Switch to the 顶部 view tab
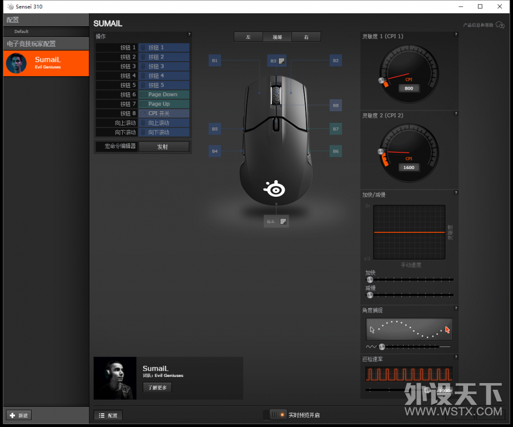 [277, 37]
